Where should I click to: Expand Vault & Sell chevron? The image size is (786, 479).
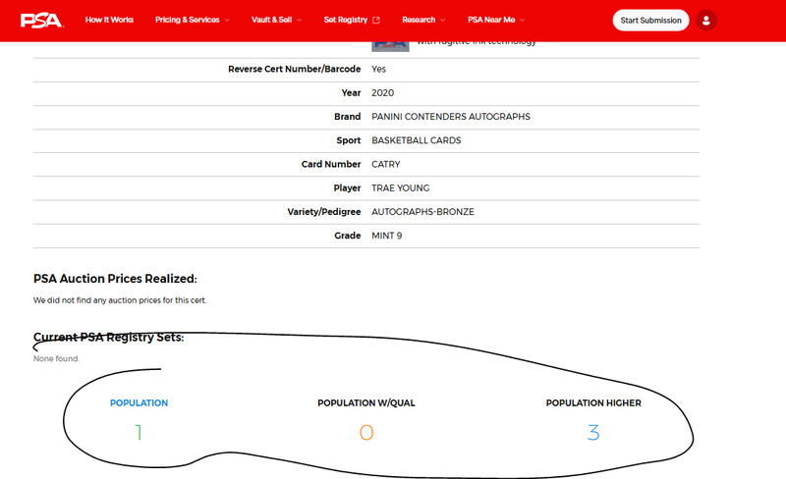(x=300, y=20)
